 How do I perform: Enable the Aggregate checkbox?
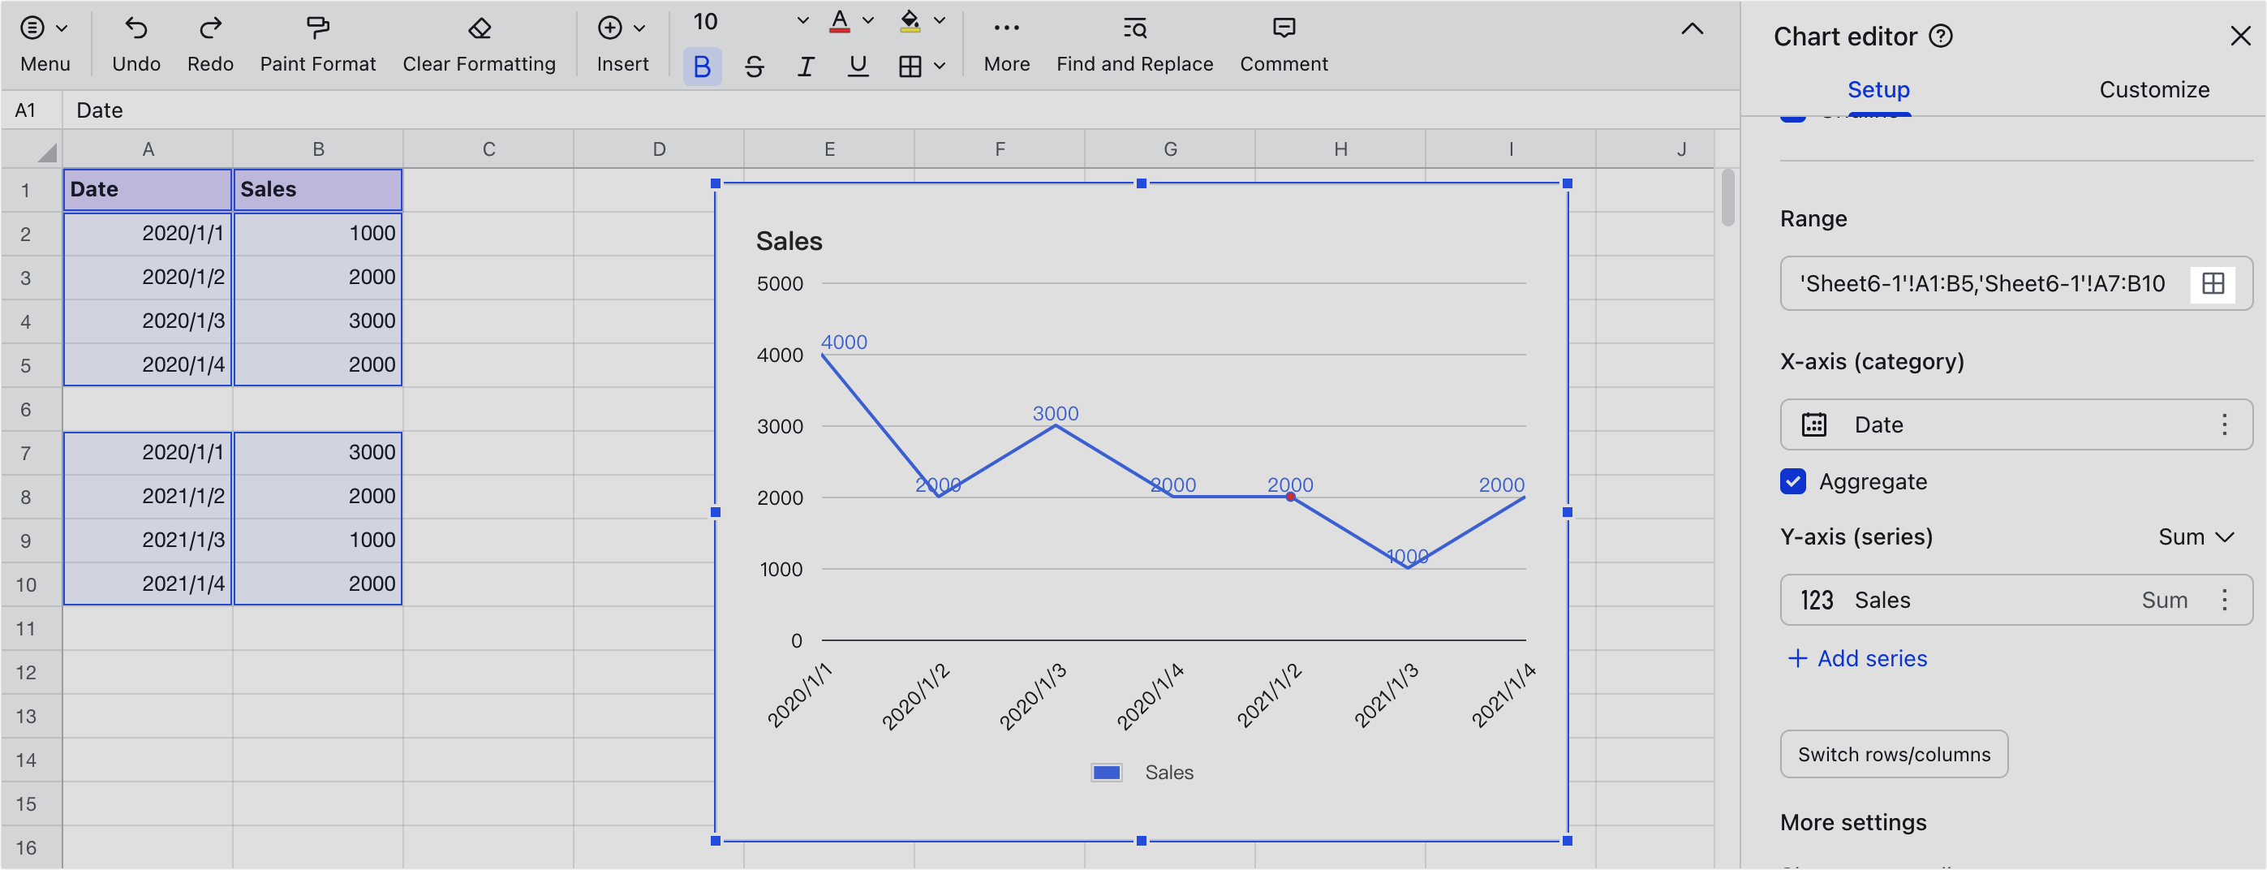click(1793, 482)
